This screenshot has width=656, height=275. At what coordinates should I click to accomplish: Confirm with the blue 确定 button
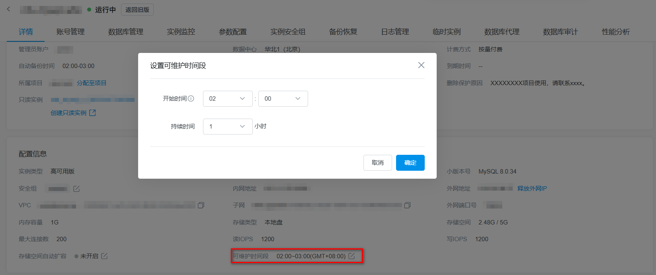[410, 163]
